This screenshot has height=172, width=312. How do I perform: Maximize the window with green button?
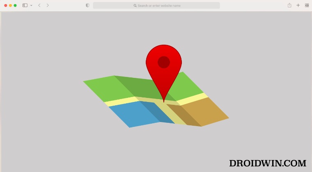(15, 6)
